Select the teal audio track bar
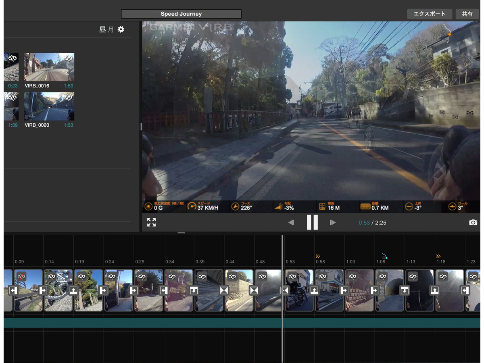484x363 pixels. tap(242, 323)
